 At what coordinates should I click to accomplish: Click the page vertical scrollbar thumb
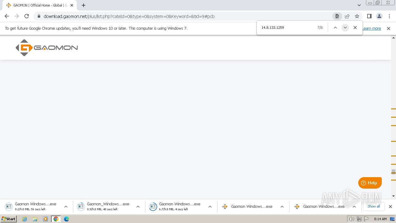[394, 172]
